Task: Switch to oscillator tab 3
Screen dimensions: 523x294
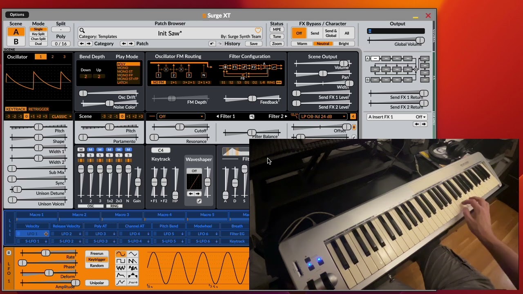Action: coord(64,57)
